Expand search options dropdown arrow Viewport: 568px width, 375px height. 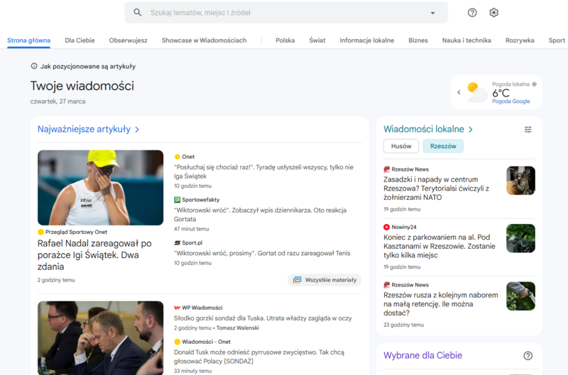click(x=432, y=13)
